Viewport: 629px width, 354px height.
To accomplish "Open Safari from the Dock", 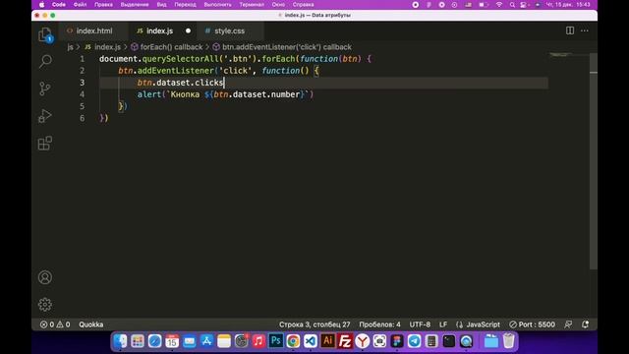I will [155, 341].
